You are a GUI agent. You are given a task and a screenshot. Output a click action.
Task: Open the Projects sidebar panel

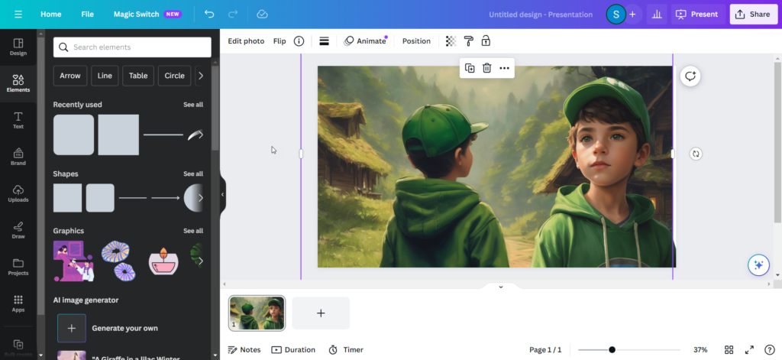[18, 267]
